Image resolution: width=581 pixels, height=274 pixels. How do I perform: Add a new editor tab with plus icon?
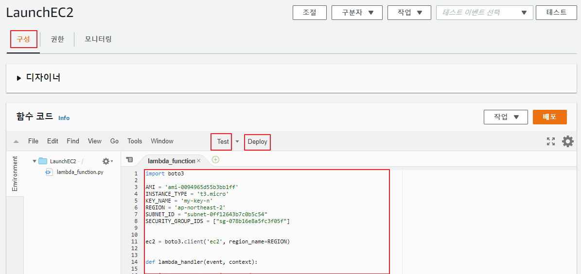216,159
